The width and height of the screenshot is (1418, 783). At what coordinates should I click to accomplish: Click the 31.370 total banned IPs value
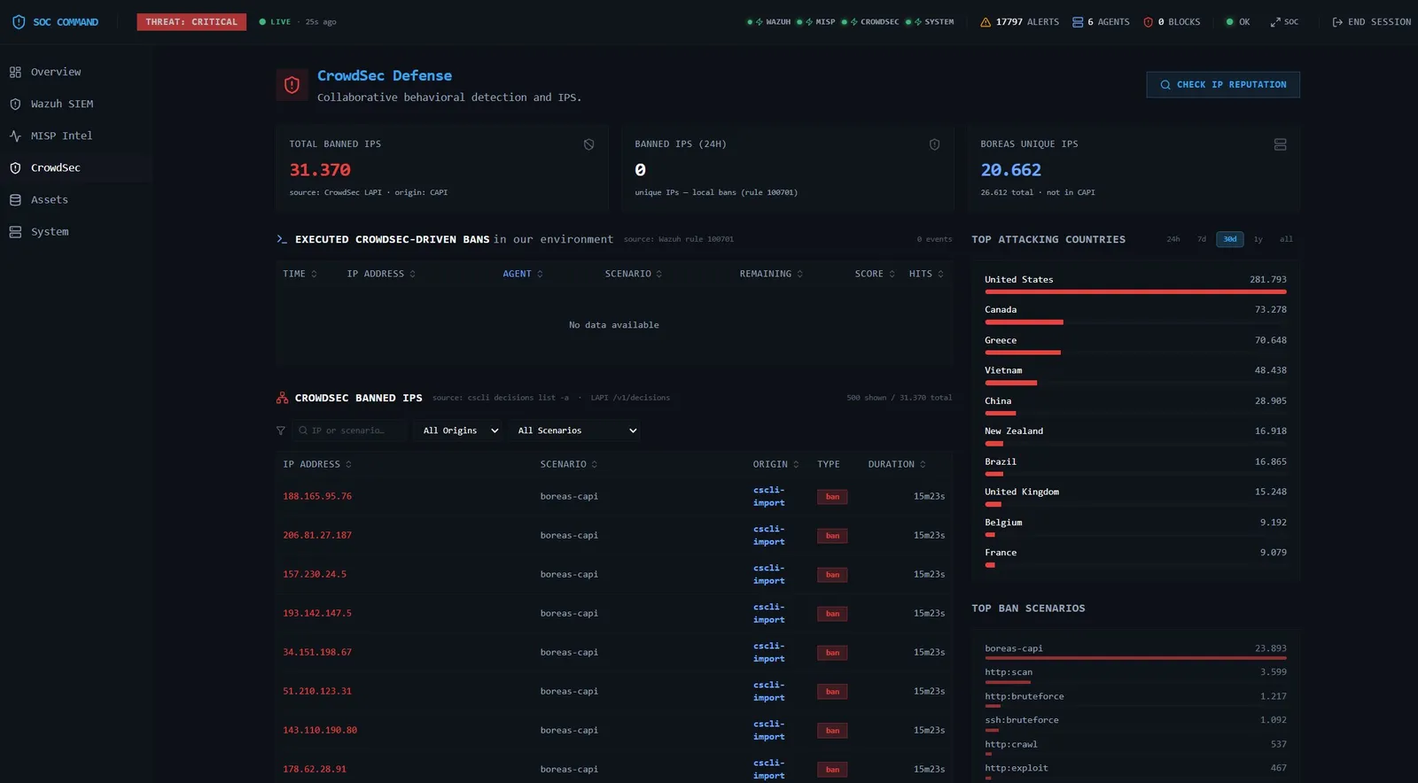[x=320, y=170]
